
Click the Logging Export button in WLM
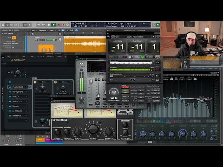pyautogui.click(x=156, y=101)
